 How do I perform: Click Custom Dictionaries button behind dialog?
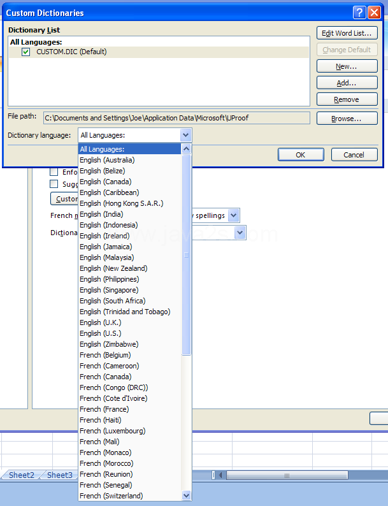click(64, 199)
